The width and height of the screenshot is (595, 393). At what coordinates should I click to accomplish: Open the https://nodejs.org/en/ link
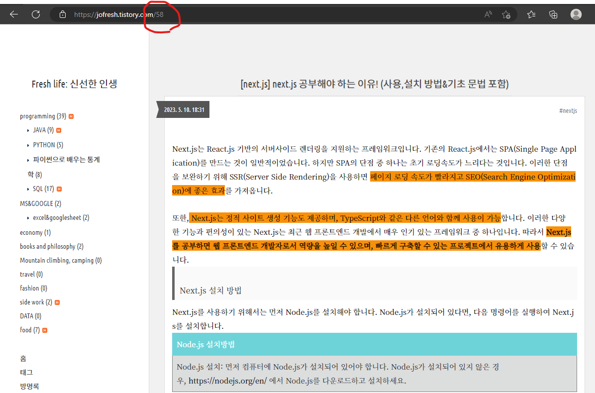coord(228,381)
